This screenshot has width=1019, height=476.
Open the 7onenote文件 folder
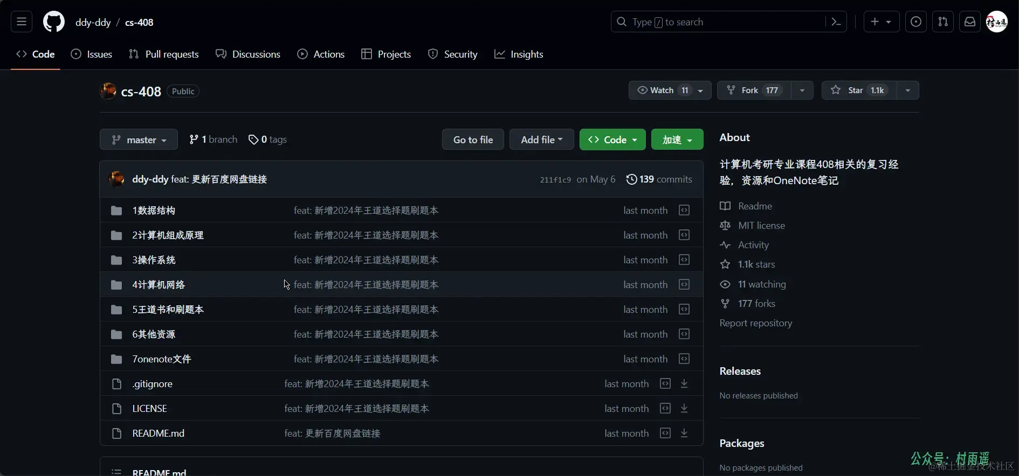162,359
